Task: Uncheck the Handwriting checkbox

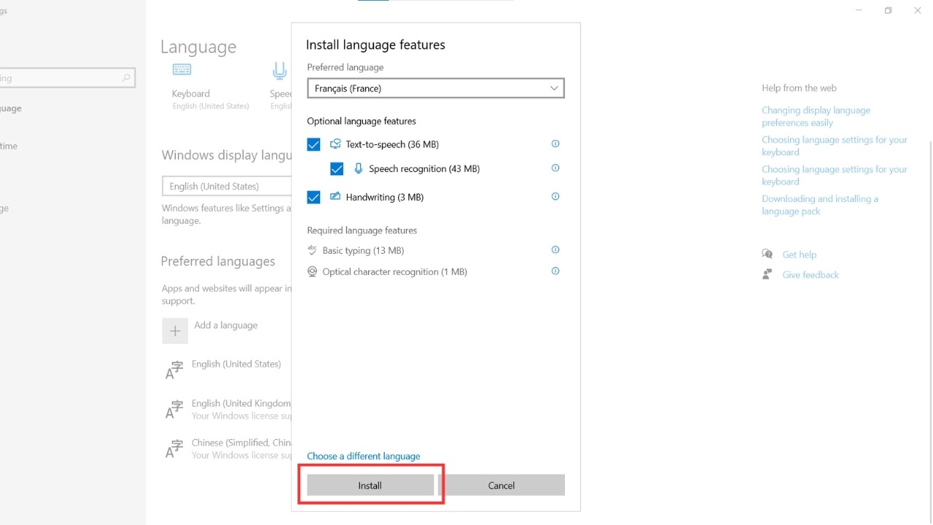Action: click(314, 197)
